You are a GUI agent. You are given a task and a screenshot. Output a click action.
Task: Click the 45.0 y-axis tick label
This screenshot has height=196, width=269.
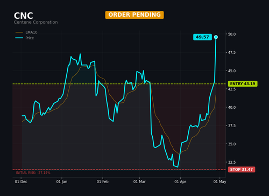pos(232,71)
